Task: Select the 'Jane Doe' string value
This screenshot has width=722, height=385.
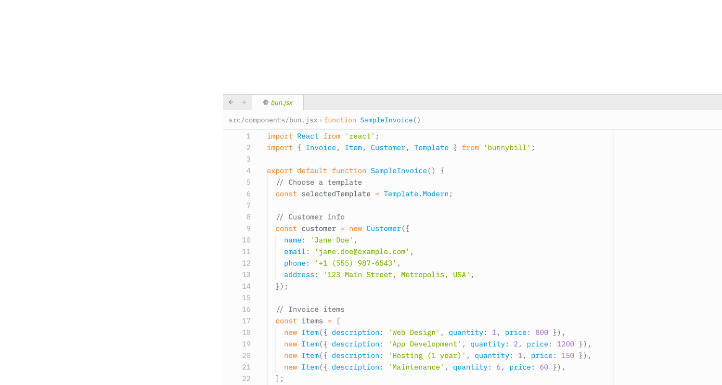Action: [332, 240]
